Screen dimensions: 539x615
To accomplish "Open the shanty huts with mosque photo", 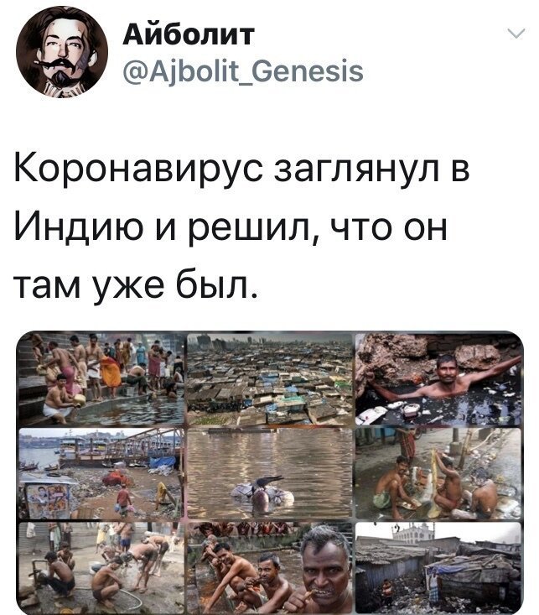I will (438, 567).
